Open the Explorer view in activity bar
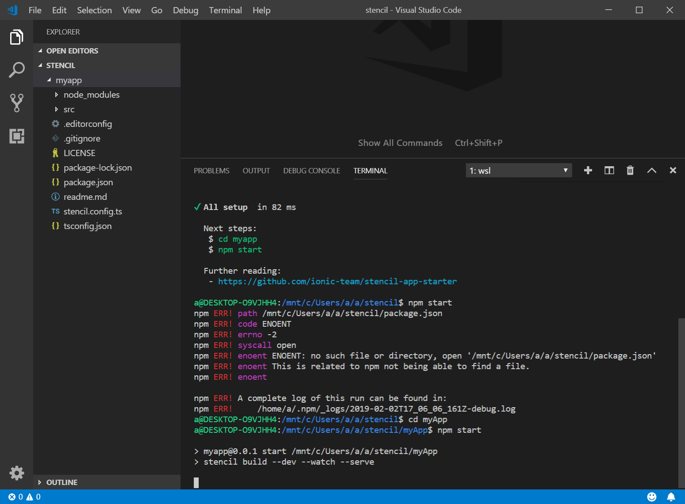Image resolution: width=685 pixels, height=504 pixels. [x=16, y=37]
